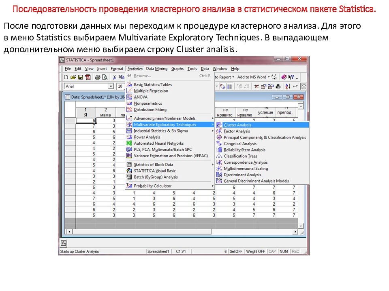Click the PDF export toolbar icon
Screen dimensions: 389x291
click(88, 77)
